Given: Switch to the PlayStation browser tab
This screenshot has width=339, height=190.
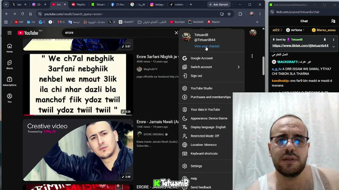Looking at the screenshot, I should point(79,4).
